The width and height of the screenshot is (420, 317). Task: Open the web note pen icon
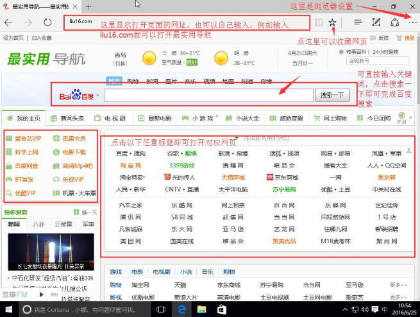coord(376,22)
